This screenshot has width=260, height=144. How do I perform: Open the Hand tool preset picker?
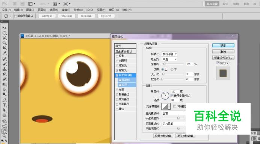(x=11, y=16)
